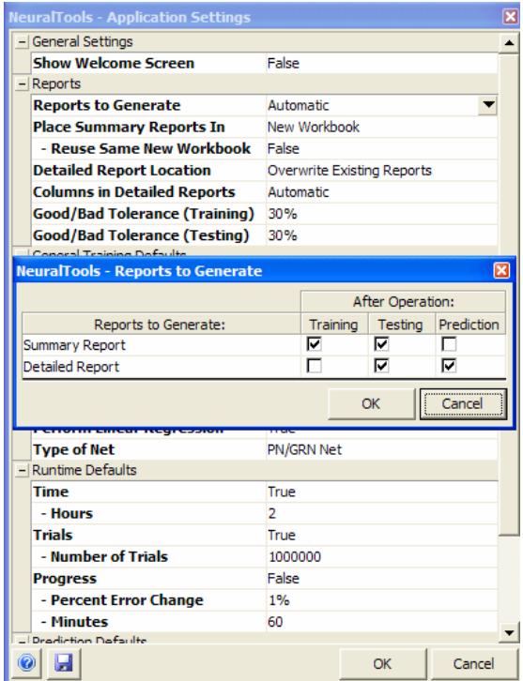Select Reuse Same New Workbook value
The width and height of the screenshot is (523, 681).
[382, 149]
